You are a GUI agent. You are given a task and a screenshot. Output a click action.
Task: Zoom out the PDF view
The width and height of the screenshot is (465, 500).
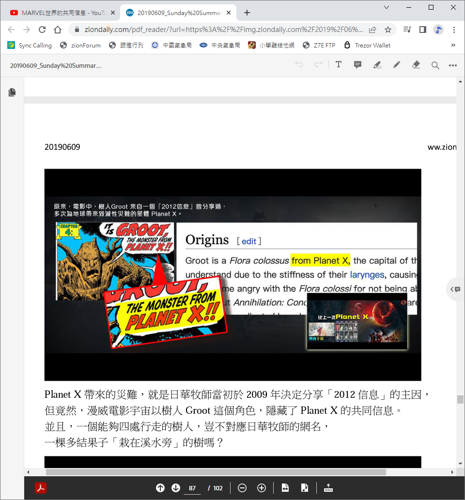click(x=242, y=488)
